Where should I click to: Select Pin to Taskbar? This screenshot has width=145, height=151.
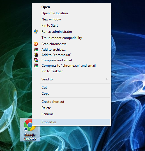[x=71, y=71]
